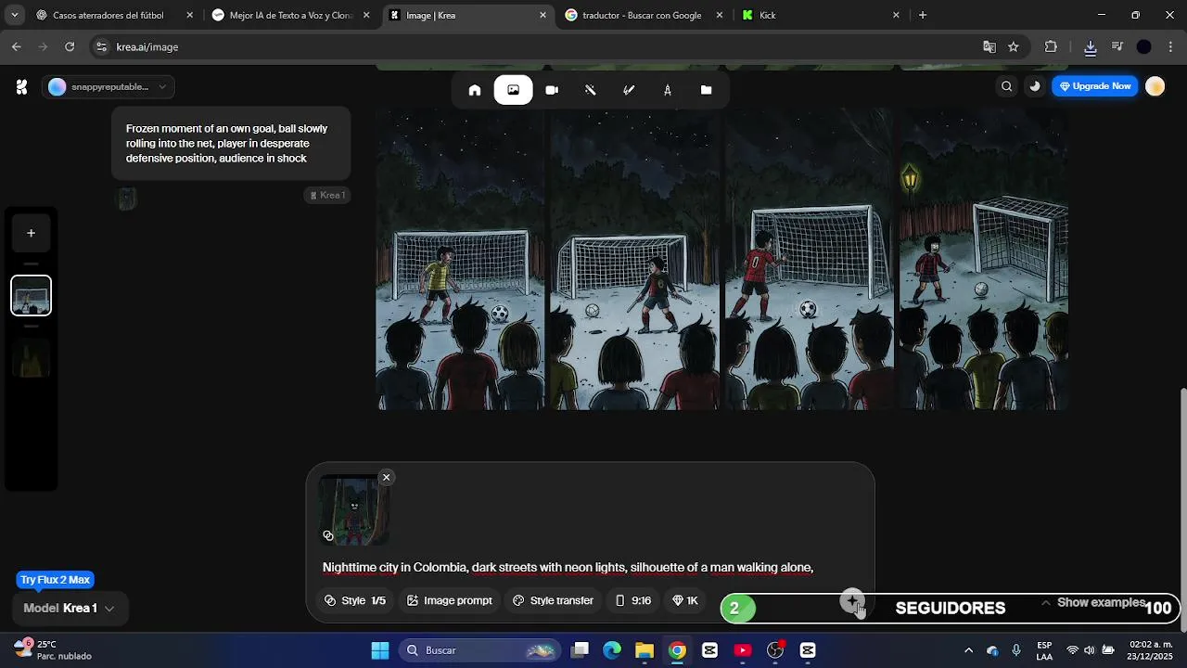Switch to the Kick tab
The image size is (1187, 668).
point(820,15)
